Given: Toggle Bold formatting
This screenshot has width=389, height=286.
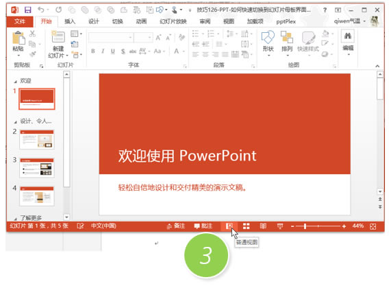Looking at the screenshot, I should tap(93, 51).
